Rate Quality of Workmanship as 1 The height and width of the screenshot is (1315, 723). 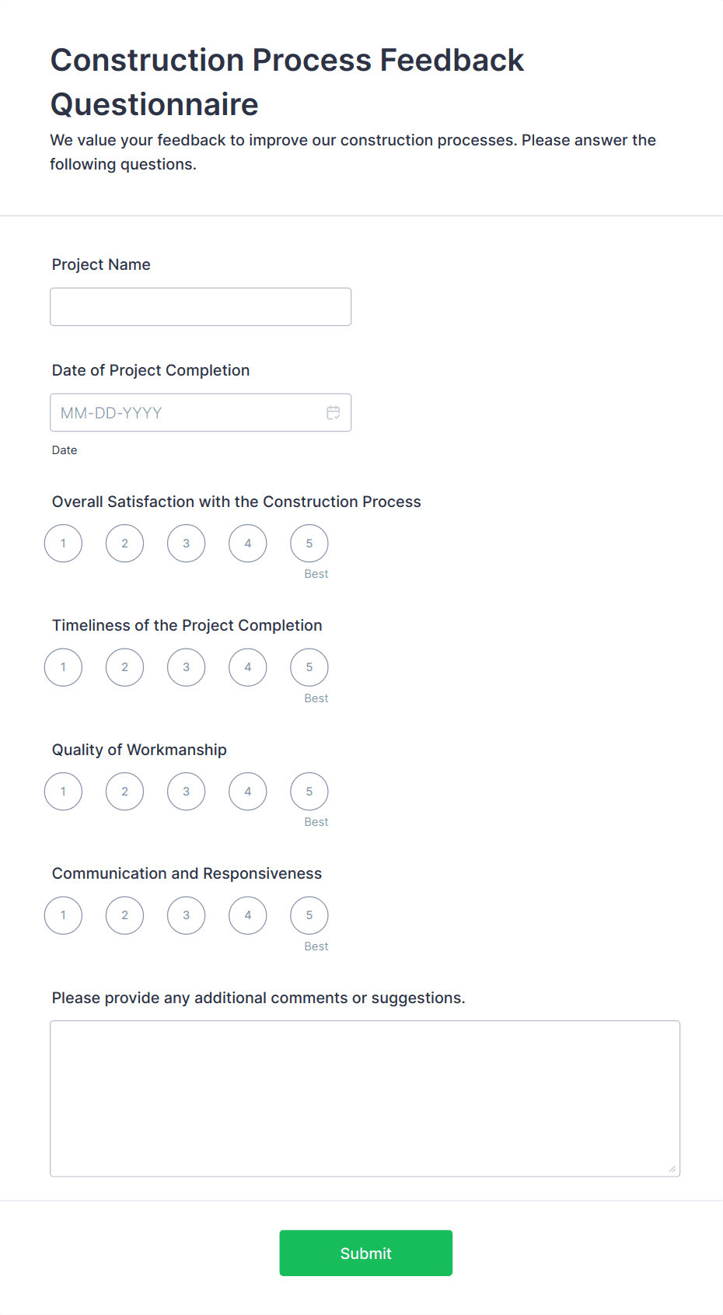click(63, 792)
